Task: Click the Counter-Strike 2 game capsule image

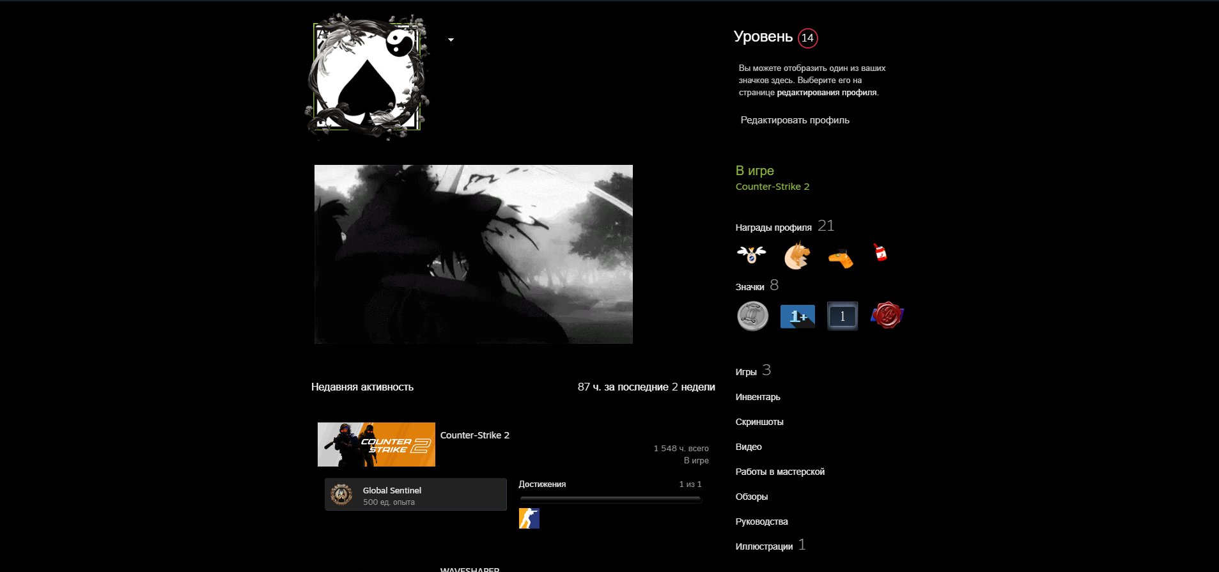Action: pyautogui.click(x=377, y=444)
